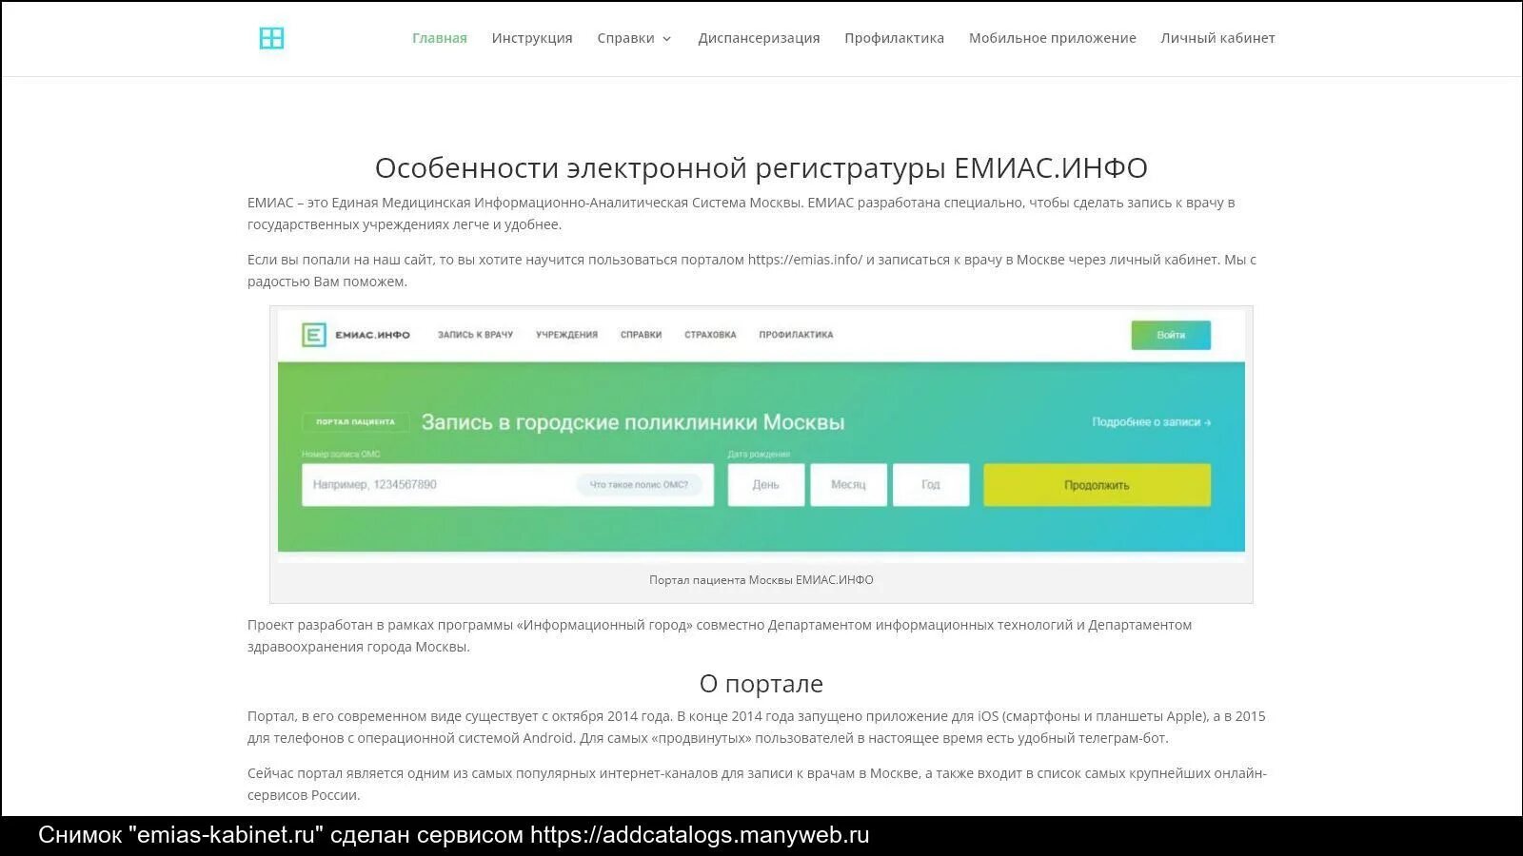
Task: Click Страховка in the portal screenshot
Action: [x=710, y=335]
